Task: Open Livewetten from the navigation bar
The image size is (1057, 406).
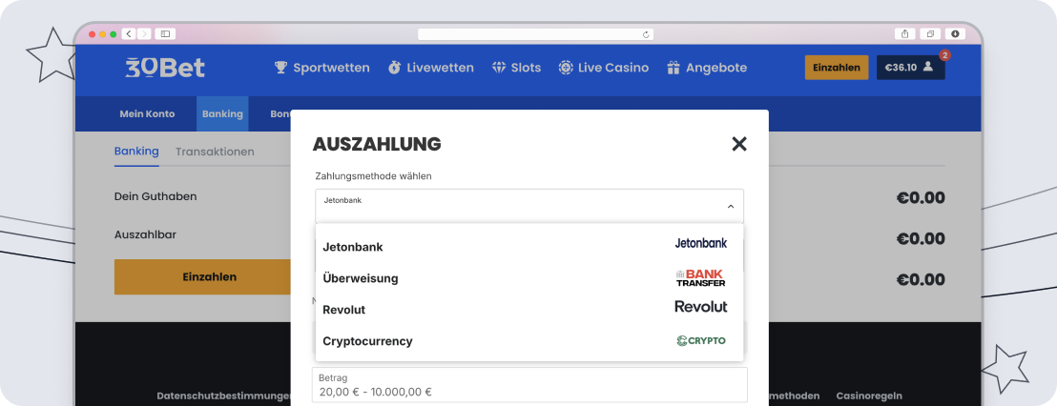Action: tap(431, 68)
